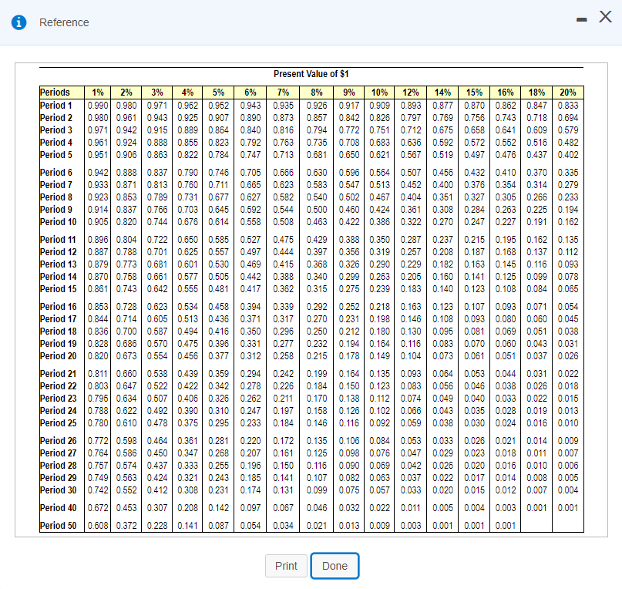Click value 0.608 for Period 50 at 1%
This screenshot has height=589, width=622.
98,526
